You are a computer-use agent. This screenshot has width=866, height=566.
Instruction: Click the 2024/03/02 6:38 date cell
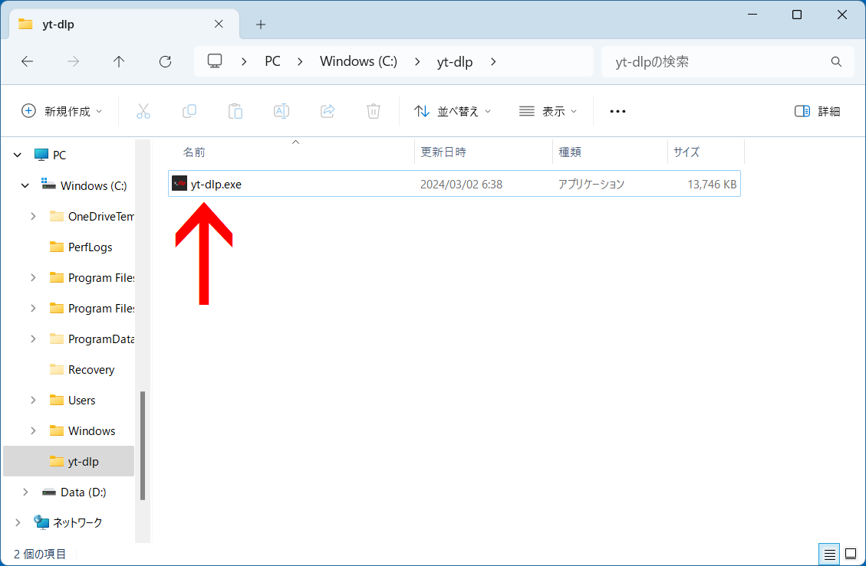(461, 185)
